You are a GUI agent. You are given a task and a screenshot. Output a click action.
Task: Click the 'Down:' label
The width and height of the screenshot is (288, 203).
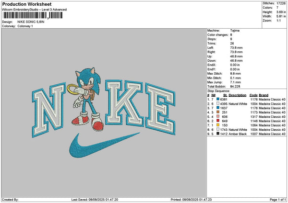tap(212, 61)
